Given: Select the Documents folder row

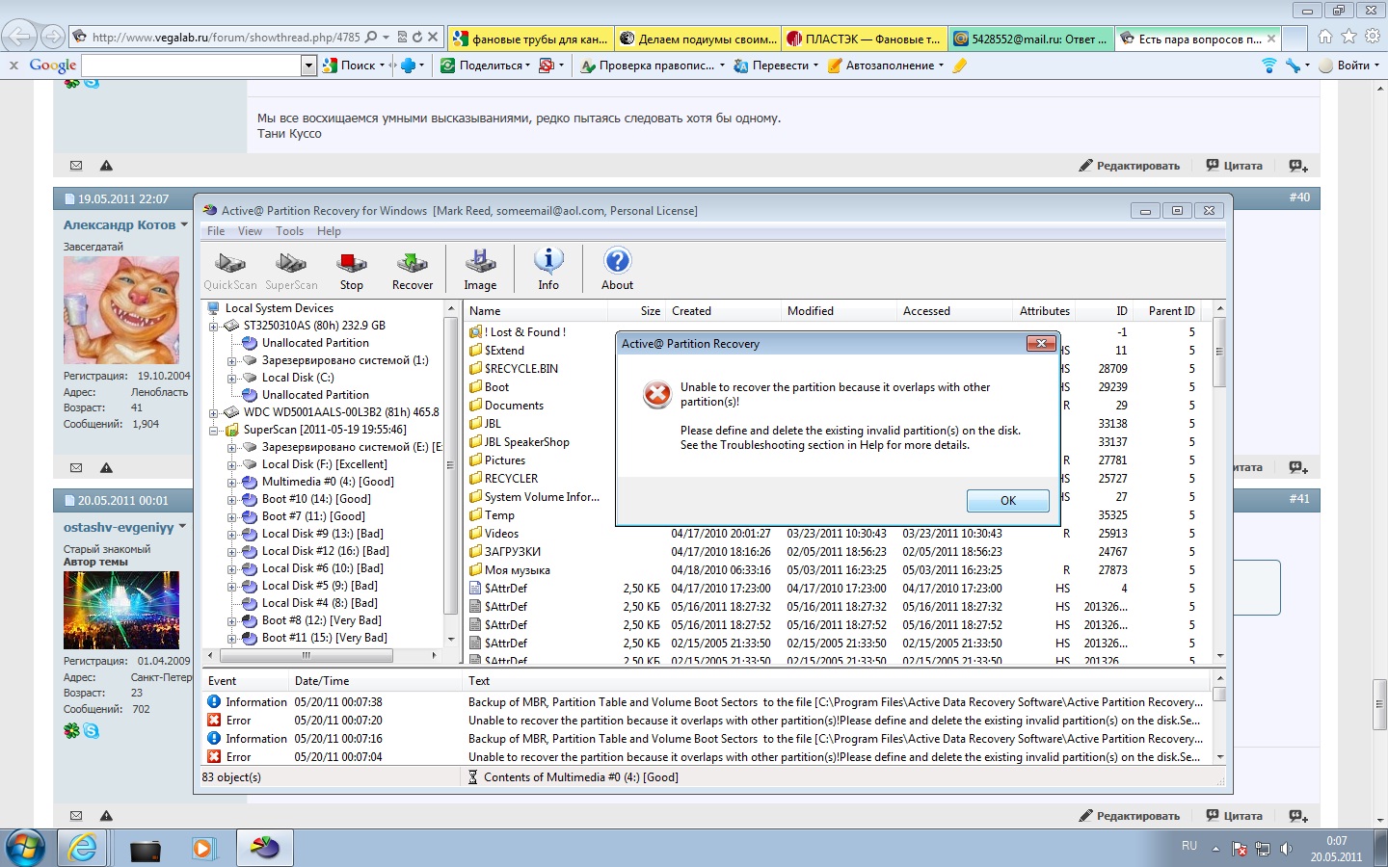Looking at the screenshot, I should click(514, 406).
